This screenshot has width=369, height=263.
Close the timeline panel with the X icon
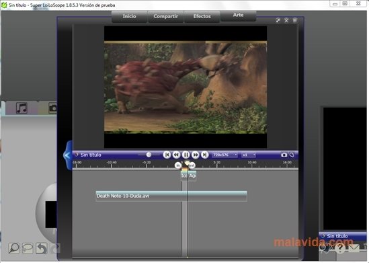[x=286, y=20]
